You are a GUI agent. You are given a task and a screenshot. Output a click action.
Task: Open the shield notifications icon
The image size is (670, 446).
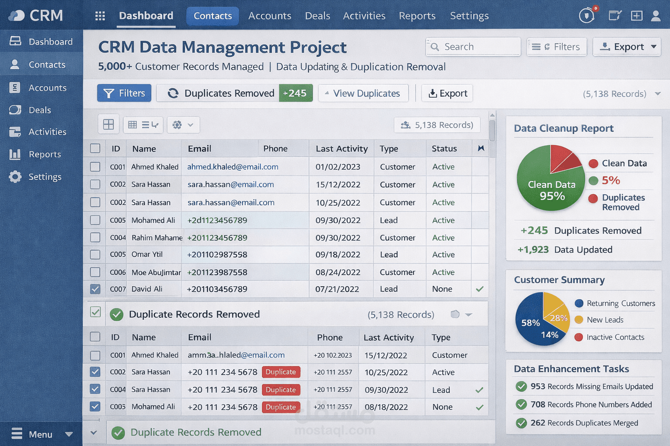coord(587,16)
